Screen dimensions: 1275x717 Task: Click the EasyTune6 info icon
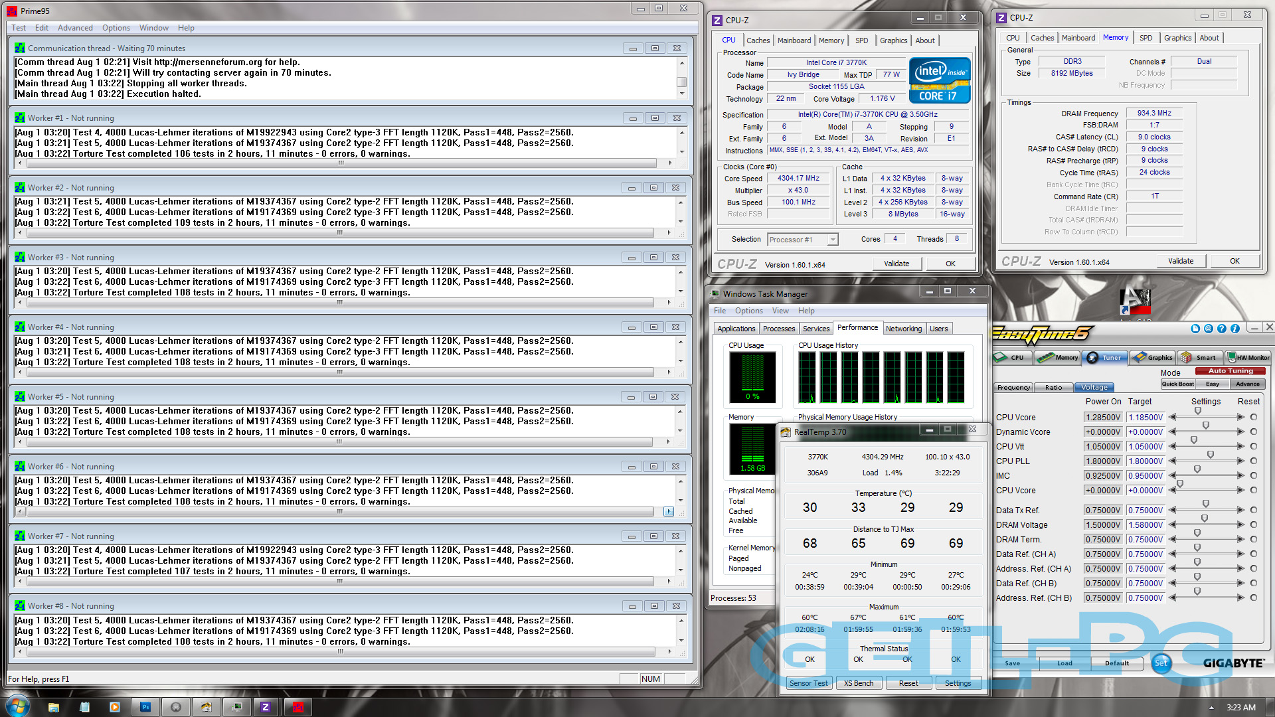click(x=1234, y=329)
